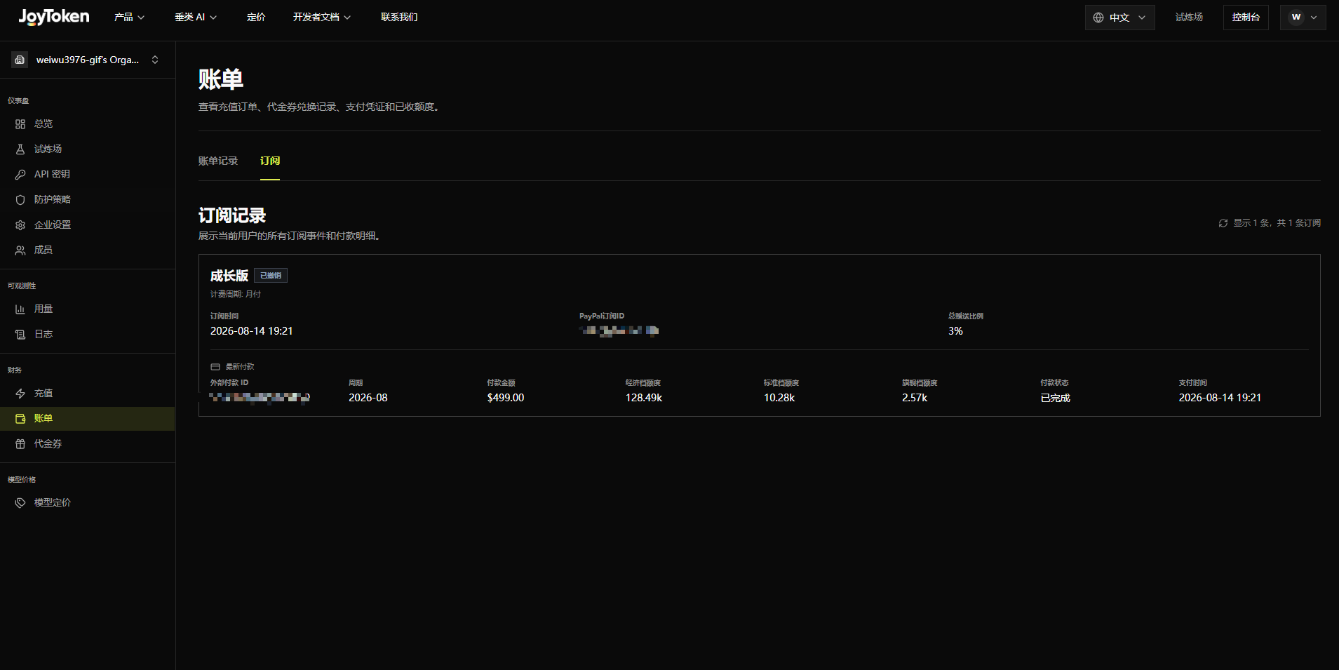1339x670 pixels.
Task: Switch to the 账单记录 tab
Action: pos(218,161)
